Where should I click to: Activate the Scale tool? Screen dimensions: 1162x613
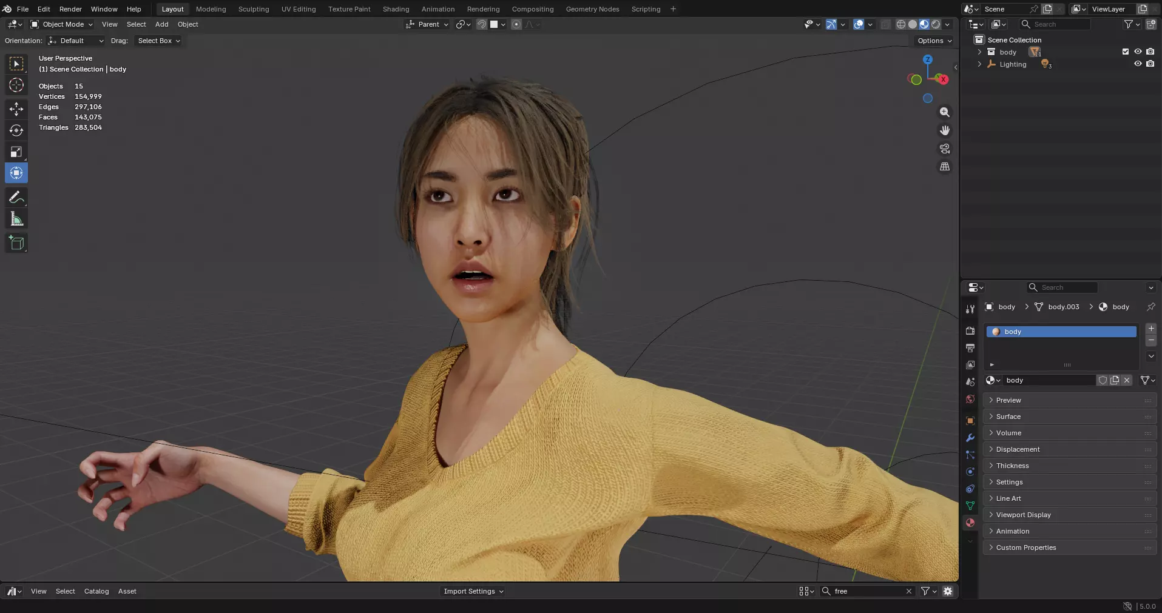16,152
